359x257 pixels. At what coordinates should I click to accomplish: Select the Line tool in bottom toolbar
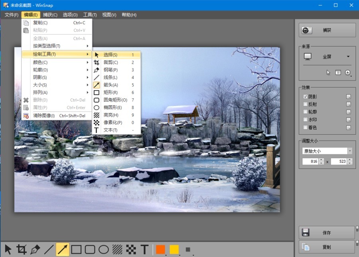click(x=49, y=249)
